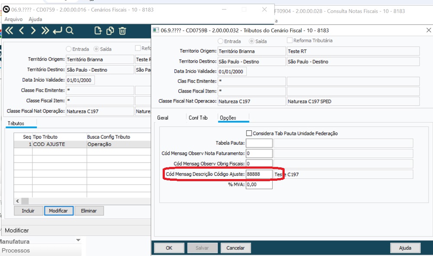Click the copy record icon

point(110,31)
